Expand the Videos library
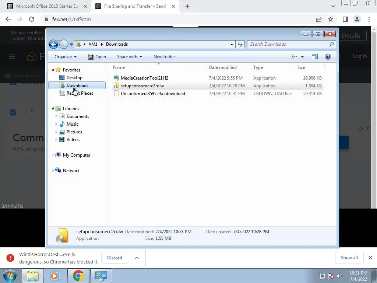The image size is (377, 283). 56,140
